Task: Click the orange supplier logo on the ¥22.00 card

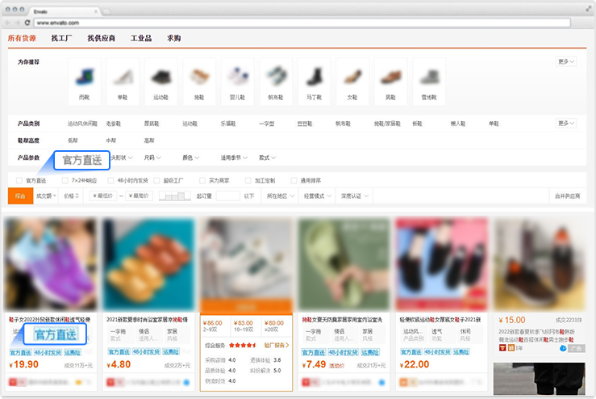Action: tap(404, 382)
